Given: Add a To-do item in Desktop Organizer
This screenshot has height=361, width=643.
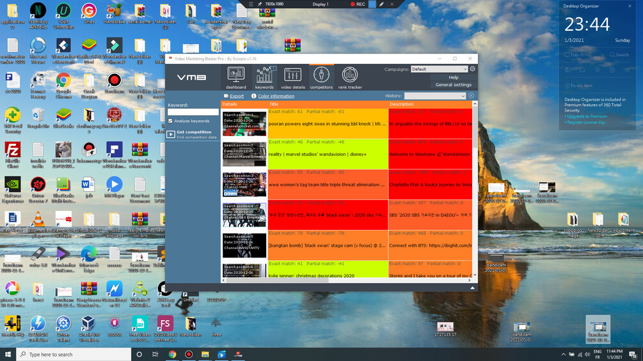Looking at the screenshot, I should click(x=578, y=86).
